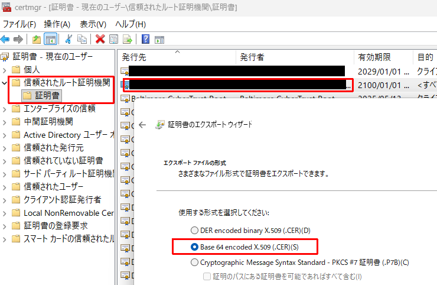This screenshot has height=285, width=437.
Task: Click the wizard's back arrow button
Action: pyautogui.click(x=142, y=125)
